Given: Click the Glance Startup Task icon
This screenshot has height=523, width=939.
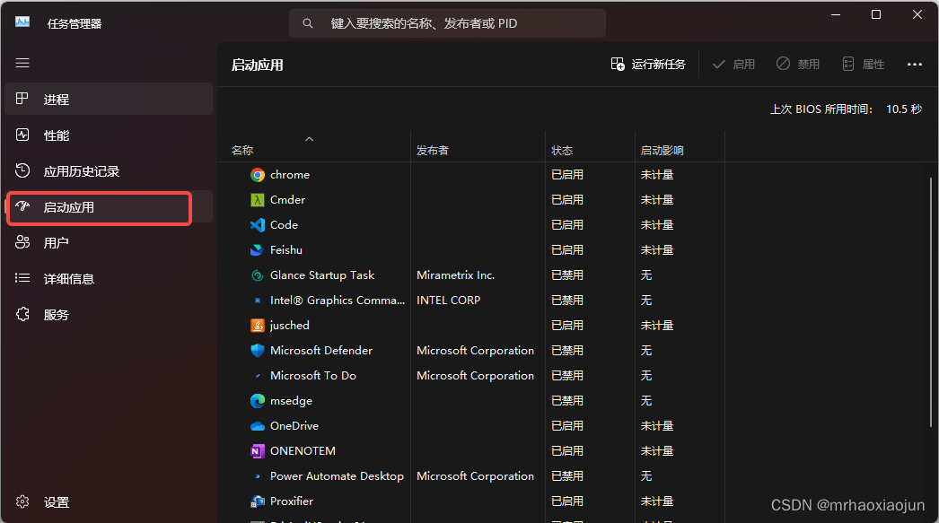Looking at the screenshot, I should click(x=258, y=275).
